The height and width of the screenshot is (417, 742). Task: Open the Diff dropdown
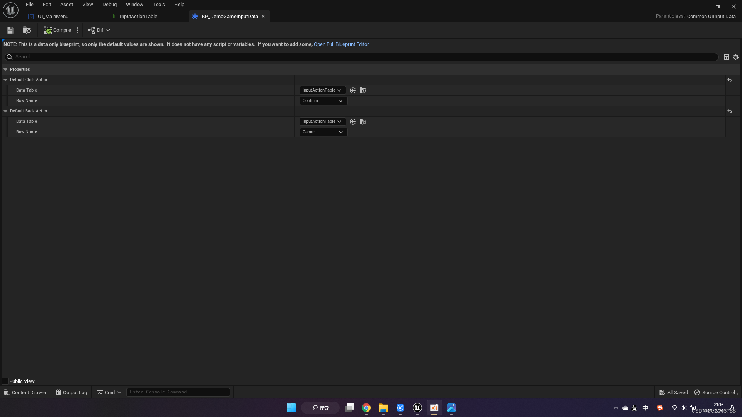pyautogui.click(x=99, y=30)
